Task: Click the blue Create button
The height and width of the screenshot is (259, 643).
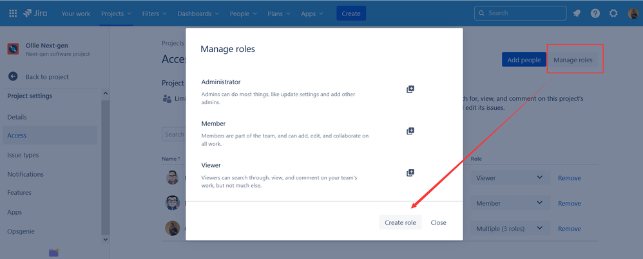Action: [351, 13]
